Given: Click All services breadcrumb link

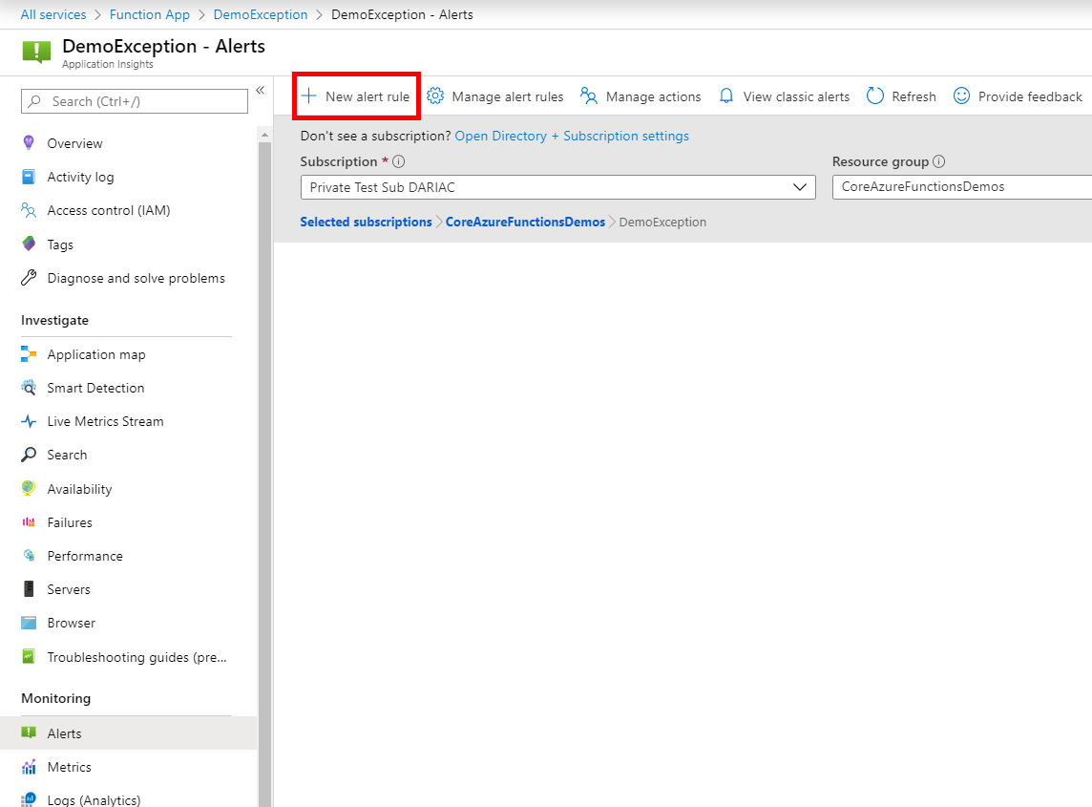Looking at the screenshot, I should point(52,14).
